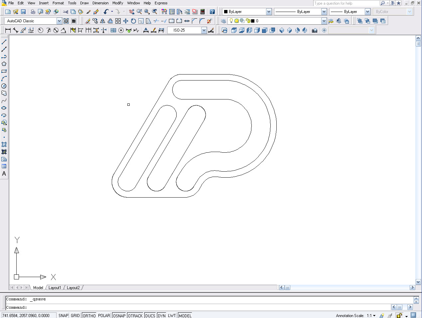Open the QuickCalc calculator
This screenshot has height=318, width=422.
[203, 12]
